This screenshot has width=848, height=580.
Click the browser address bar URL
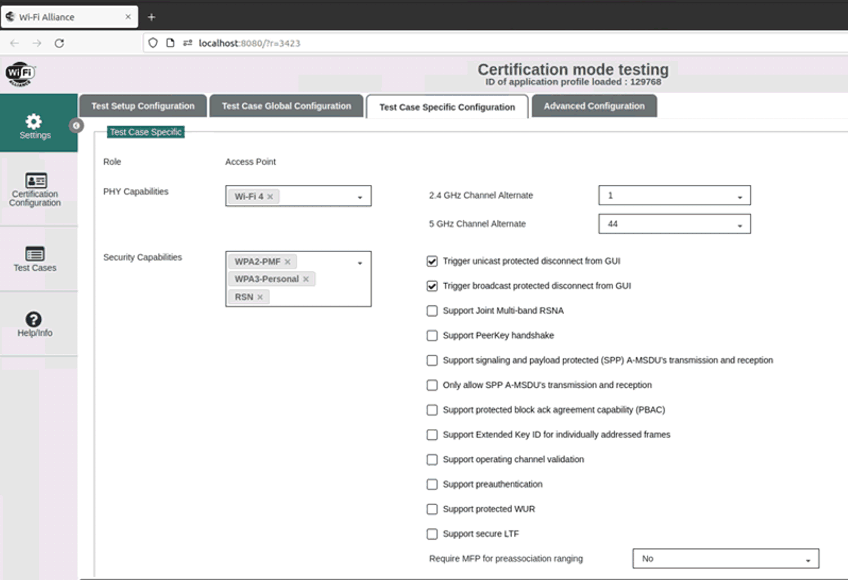[x=249, y=43]
